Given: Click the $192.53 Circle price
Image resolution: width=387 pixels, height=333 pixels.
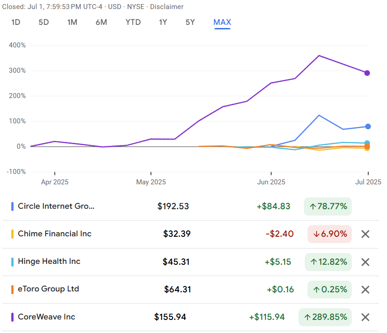Looking at the screenshot, I should click(173, 206).
